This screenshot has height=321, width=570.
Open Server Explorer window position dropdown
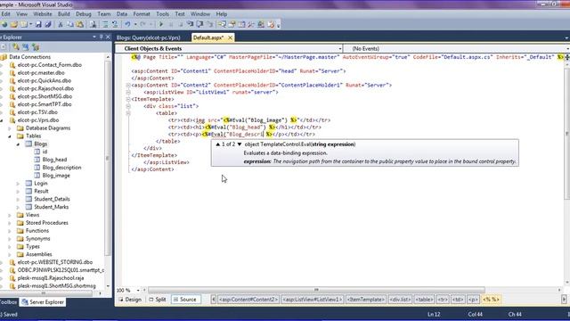tap(94, 37)
